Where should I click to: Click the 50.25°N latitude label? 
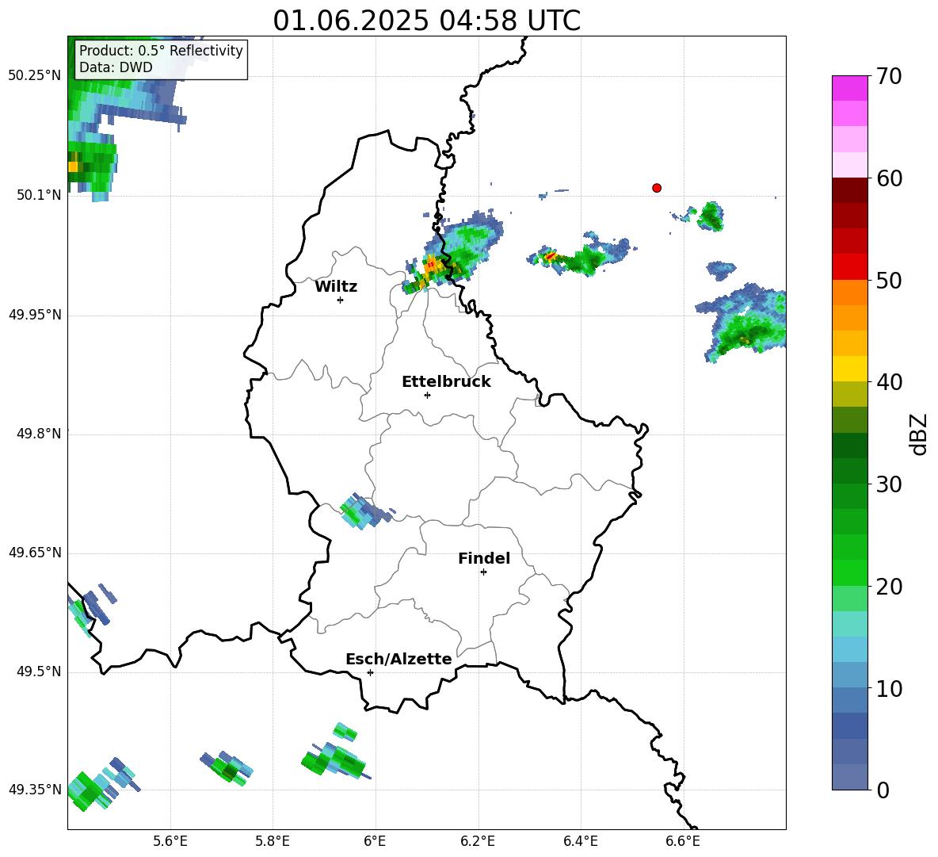click(x=35, y=76)
